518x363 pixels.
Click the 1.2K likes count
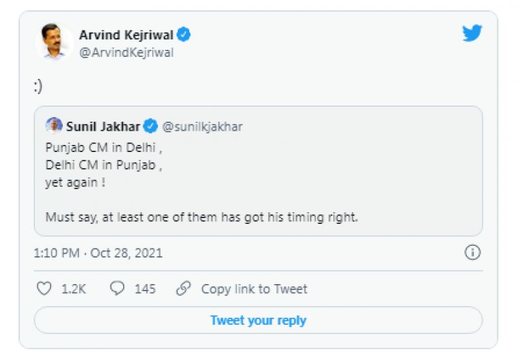pyautogui.click(x=74, y=289)
